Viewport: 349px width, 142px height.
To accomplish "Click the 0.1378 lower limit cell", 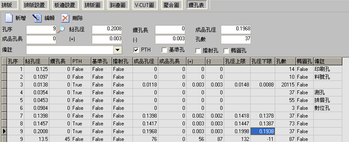I will 263,116.
